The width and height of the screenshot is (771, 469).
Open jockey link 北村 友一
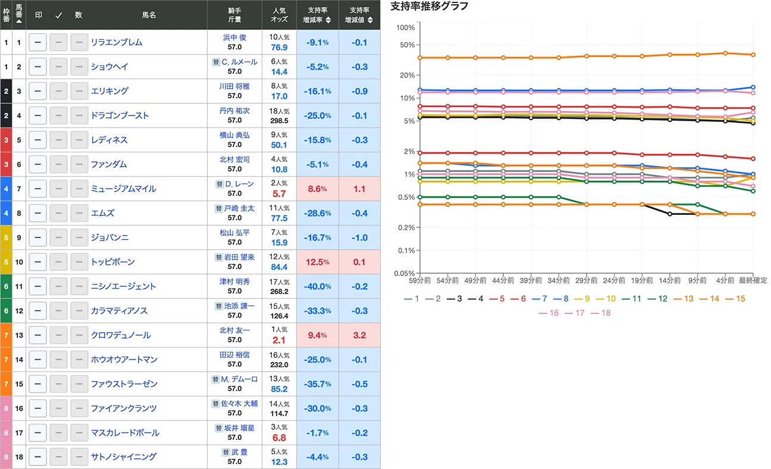[234, 330]
